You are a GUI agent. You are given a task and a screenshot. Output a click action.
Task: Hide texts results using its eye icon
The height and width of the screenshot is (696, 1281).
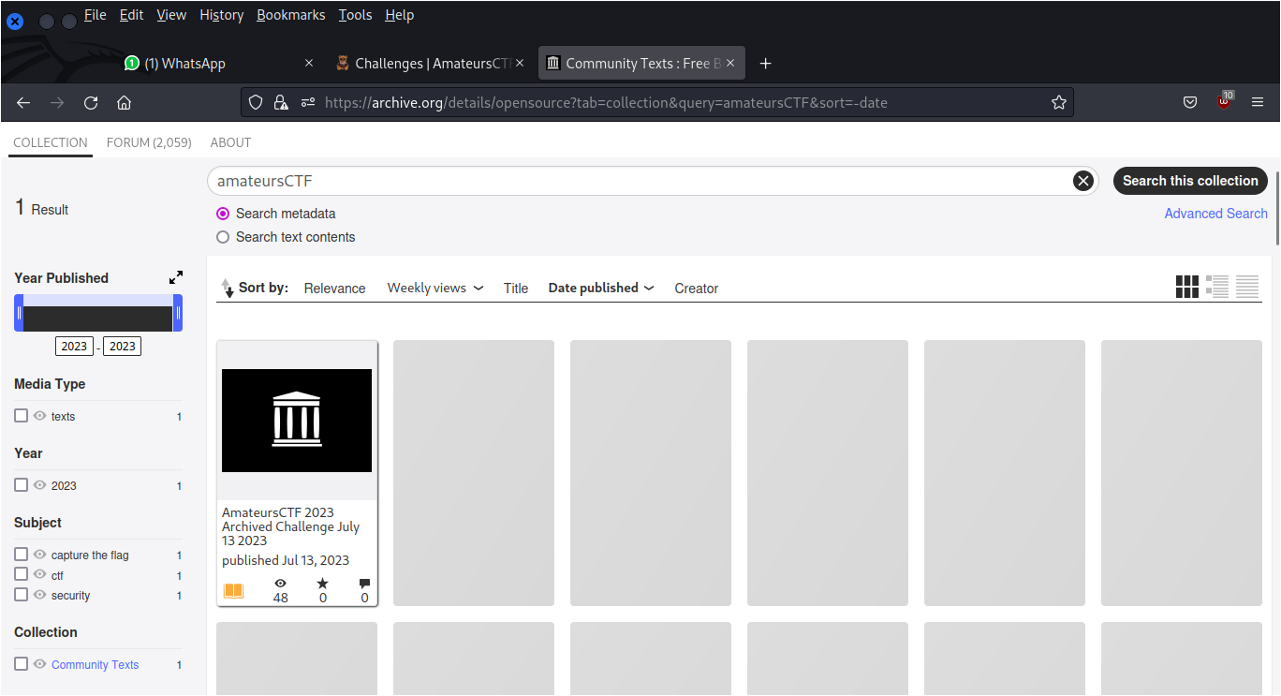tap(40, 415)
